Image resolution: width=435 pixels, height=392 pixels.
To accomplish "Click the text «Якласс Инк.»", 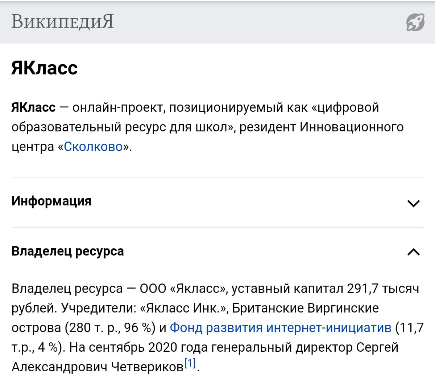I will click(184, 308).
